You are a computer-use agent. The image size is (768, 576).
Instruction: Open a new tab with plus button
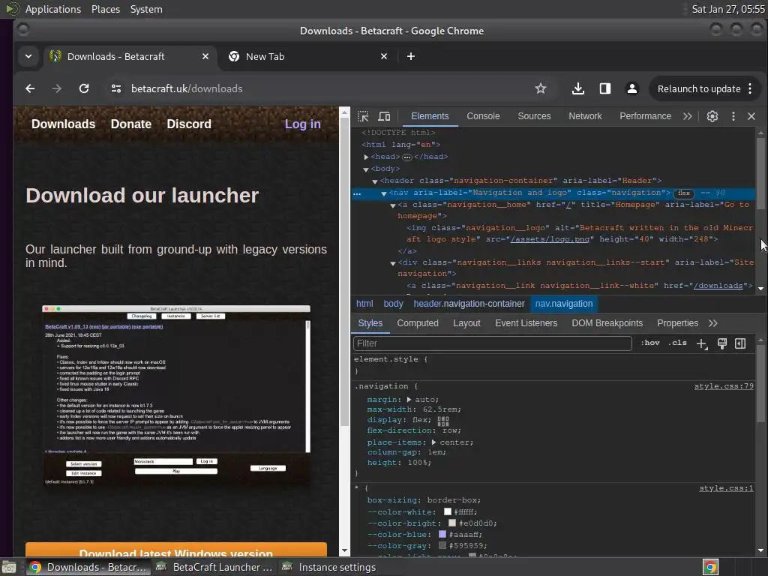pyautogui.click(x=411, y=56)
